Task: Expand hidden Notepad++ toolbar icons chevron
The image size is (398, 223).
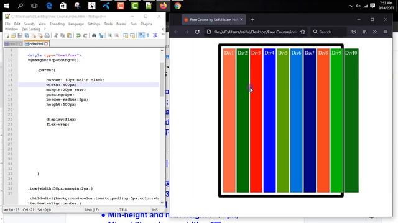Action: pyautogui.click(x=163, y=35)
